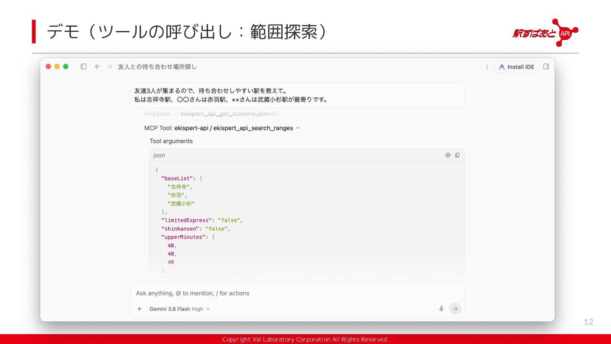Collapse the ekispert_api_search_ranges MCP tool chevron
This screenshot has height=344, width=611.
click(x=297, y=128)
